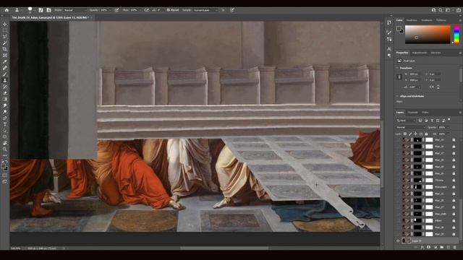Select the Move tool
463x260 pixels.
5,24
